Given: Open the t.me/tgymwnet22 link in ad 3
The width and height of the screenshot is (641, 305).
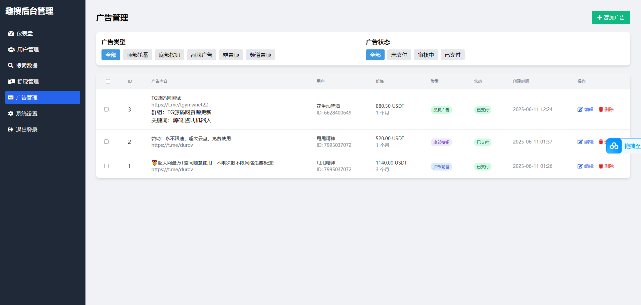Looking at the screenshot, I should point(179,105).
